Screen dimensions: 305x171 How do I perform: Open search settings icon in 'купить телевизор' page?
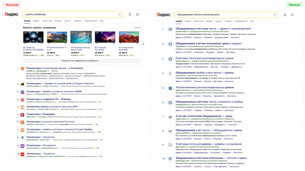click(138, 14)
